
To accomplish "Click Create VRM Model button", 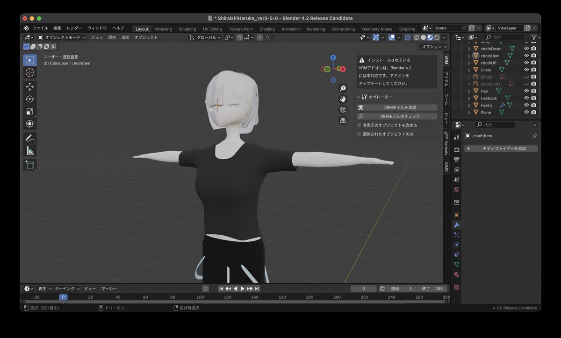I will coord(397,107).
